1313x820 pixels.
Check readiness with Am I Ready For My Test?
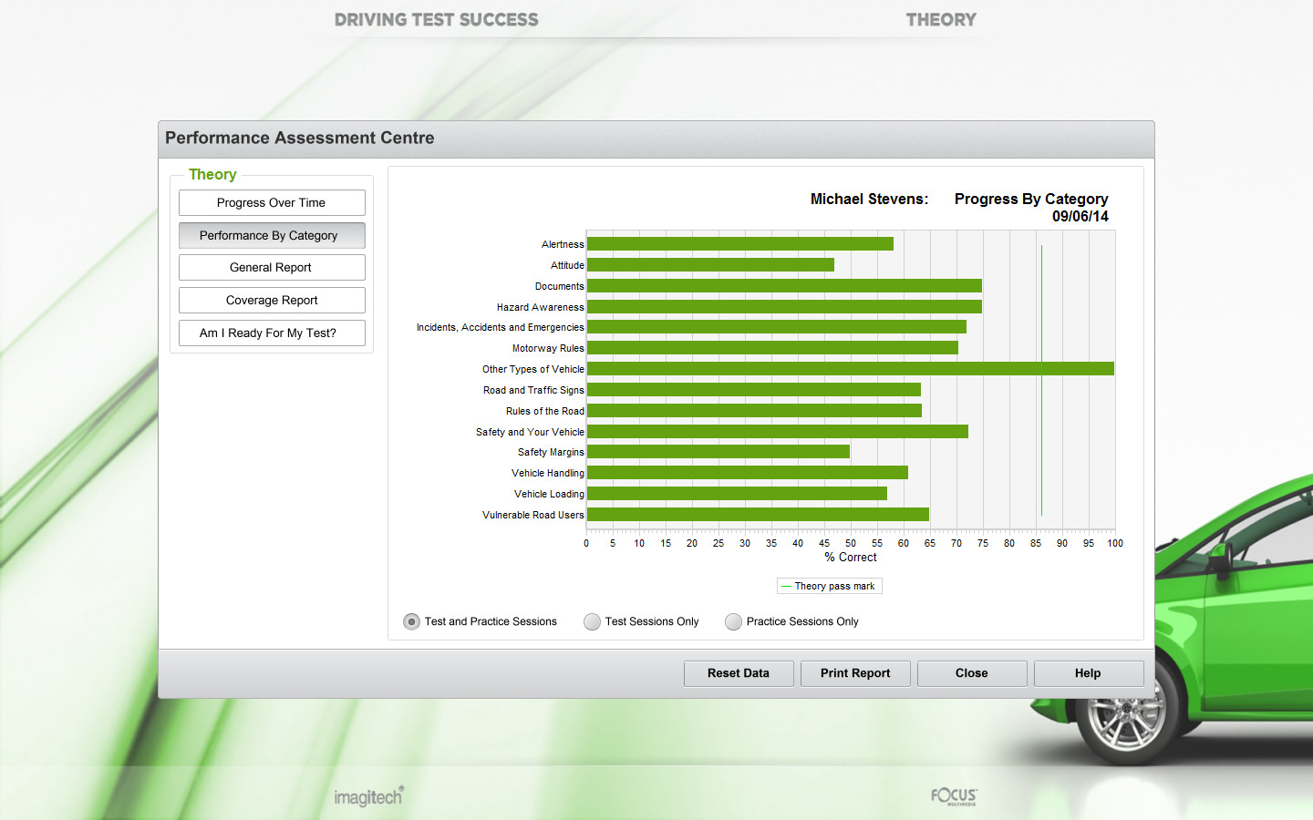(272, 333)
